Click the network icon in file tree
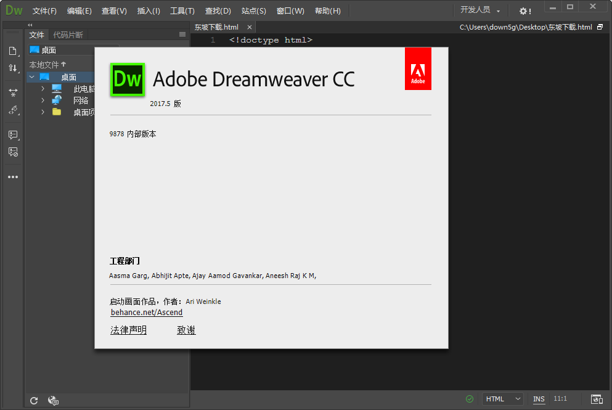 coord(57,100)
